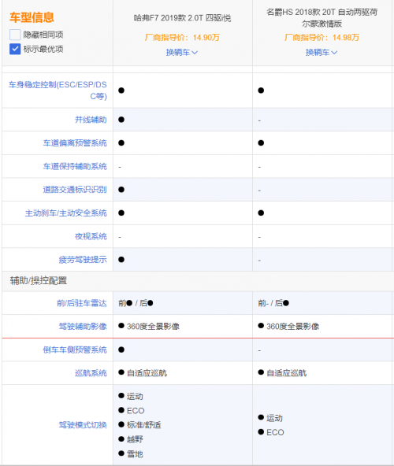This screenshot has width=394, height=466.
Task: Click the 驾驶模式切换 link
Action: point(83,425)
